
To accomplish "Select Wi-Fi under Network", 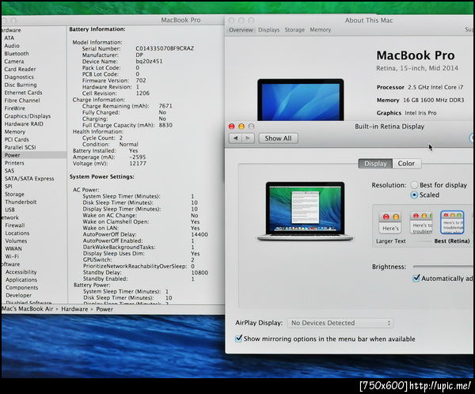I will pos(12,256).
